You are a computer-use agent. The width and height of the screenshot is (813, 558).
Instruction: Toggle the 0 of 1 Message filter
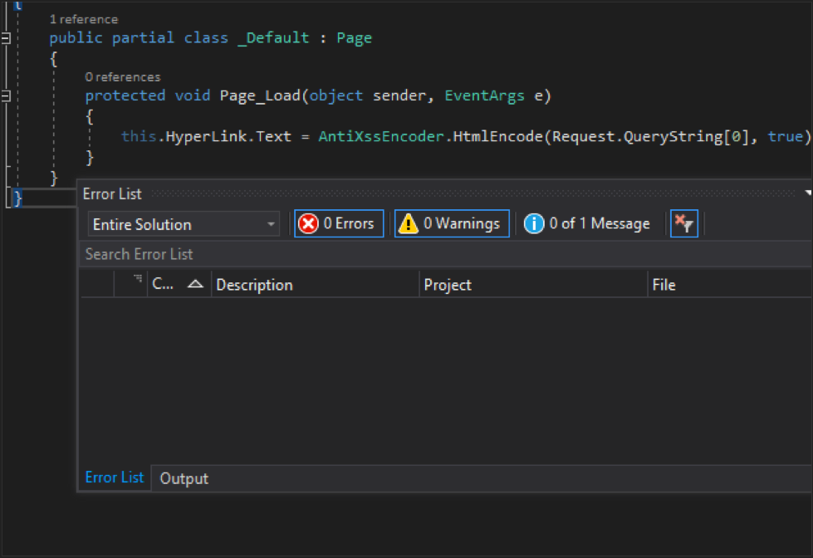coord(587,223)
